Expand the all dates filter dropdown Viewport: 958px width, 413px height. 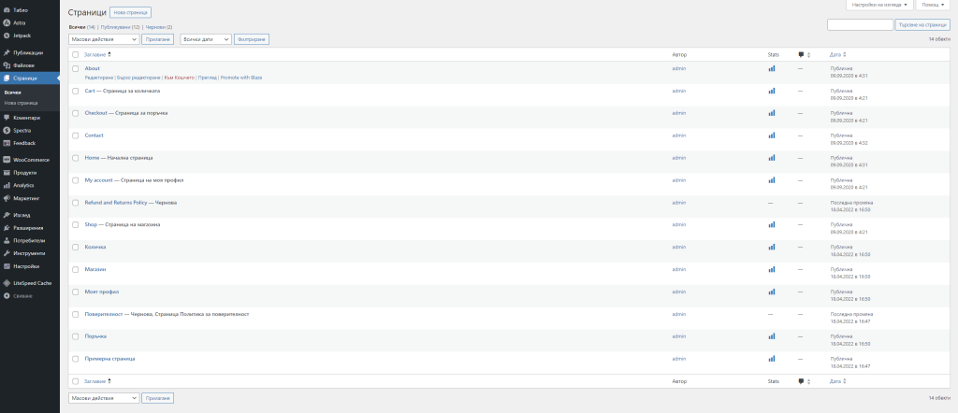coord(205,39)
